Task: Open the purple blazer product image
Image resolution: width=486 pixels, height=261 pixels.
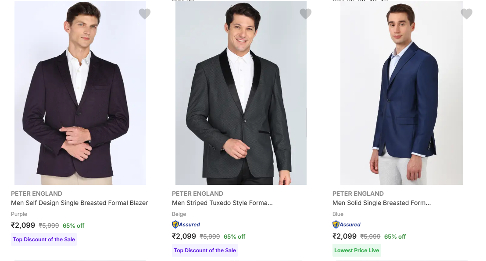Action: tap(80, 93)
